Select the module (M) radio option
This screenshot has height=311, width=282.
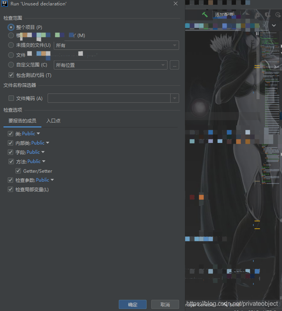(x=11, y=35)
